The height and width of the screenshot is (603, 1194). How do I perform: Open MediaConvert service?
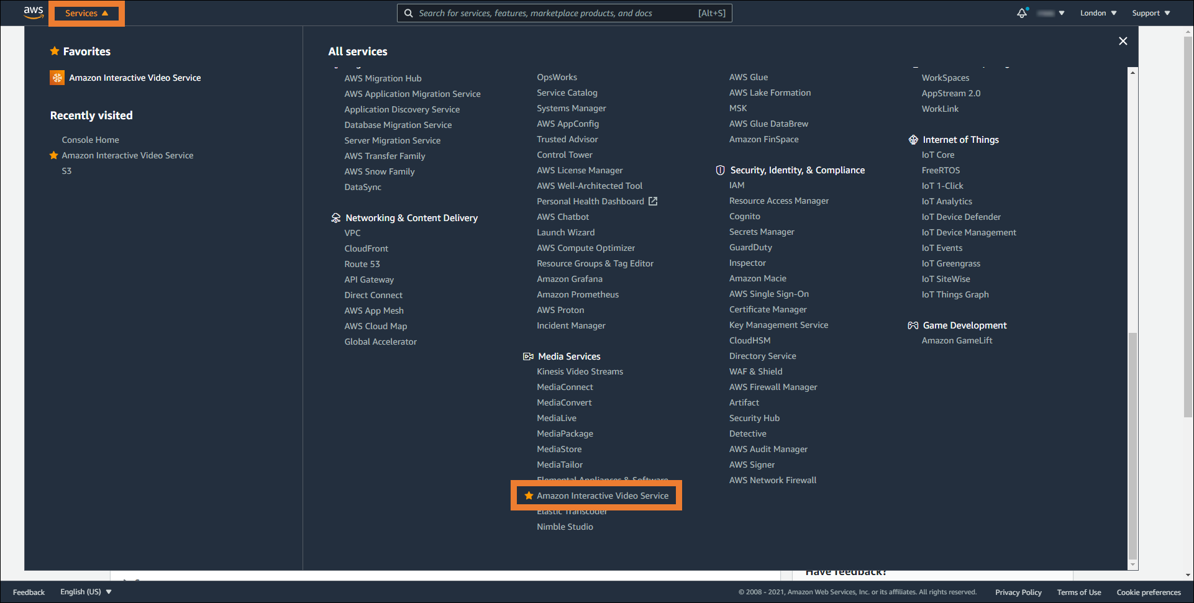pos(564,402)
